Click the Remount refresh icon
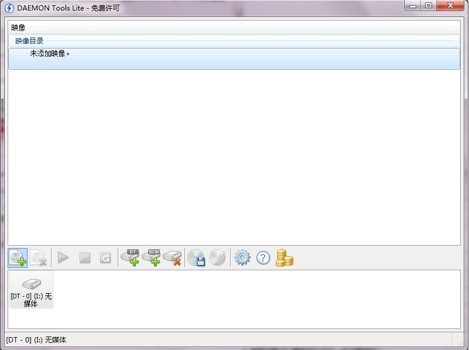The width and height of the screenshot is (469, 350). [x=105, y=258]
